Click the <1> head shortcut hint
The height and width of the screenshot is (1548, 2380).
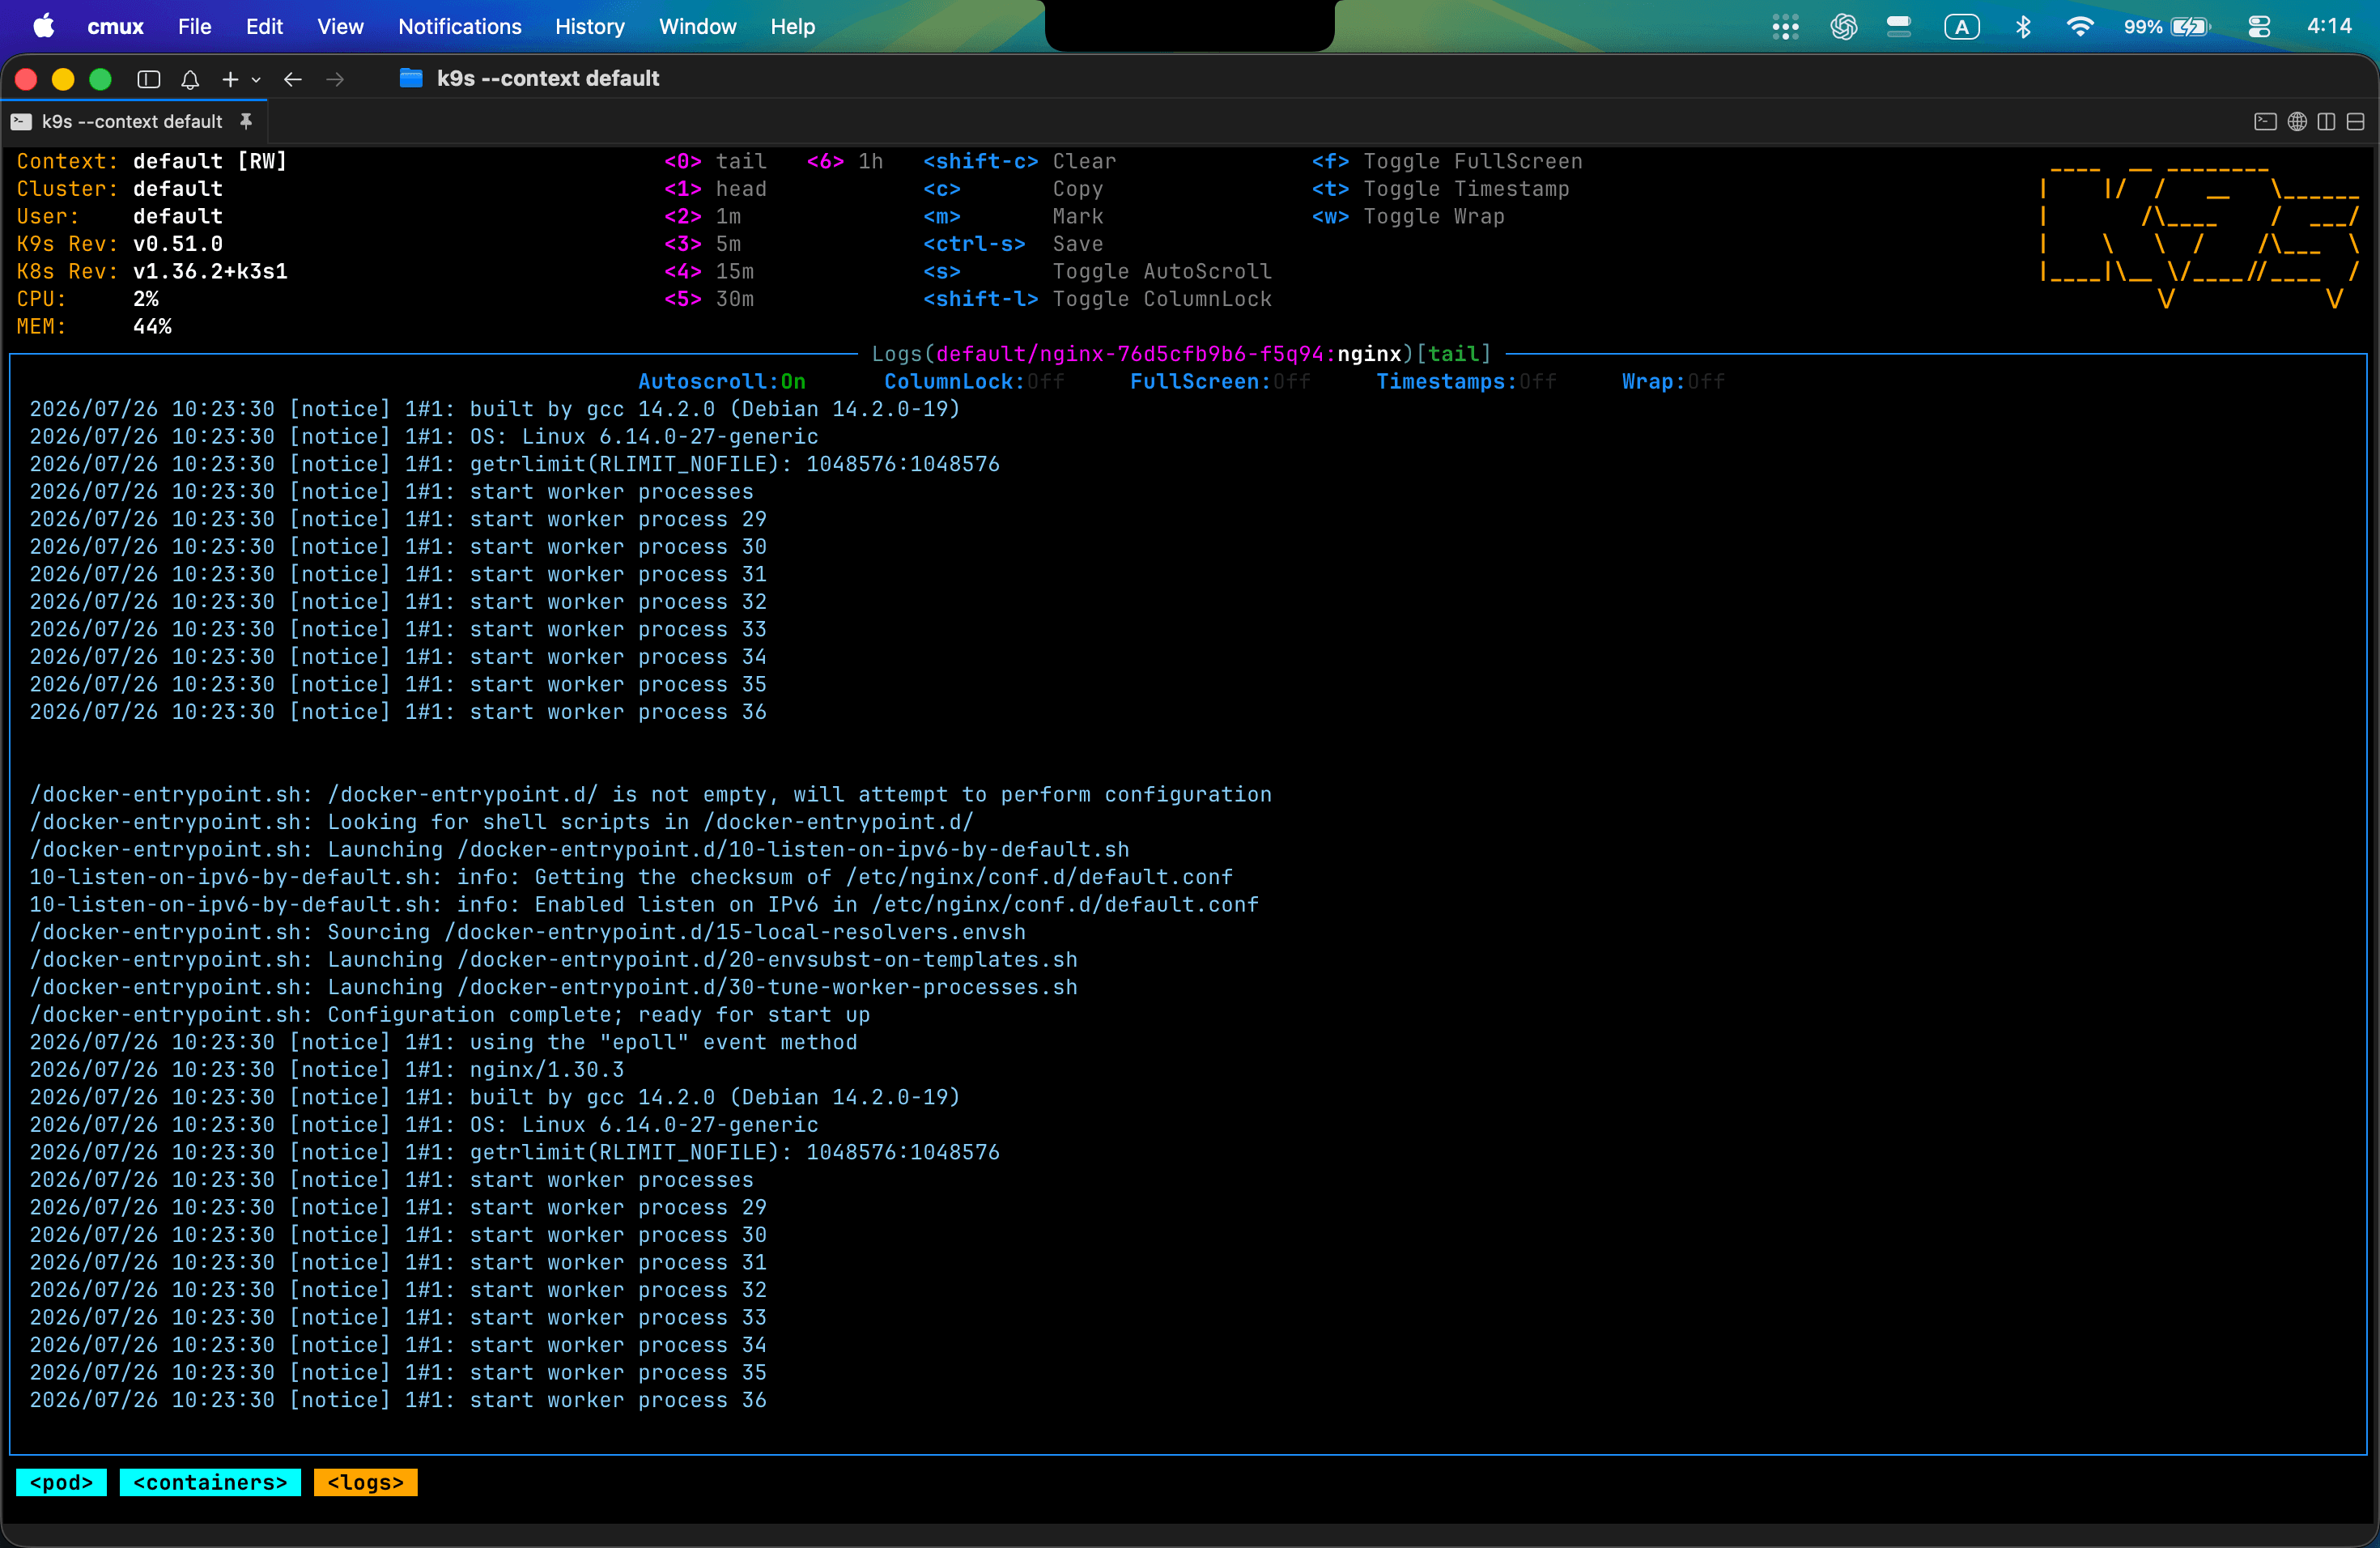715,188
